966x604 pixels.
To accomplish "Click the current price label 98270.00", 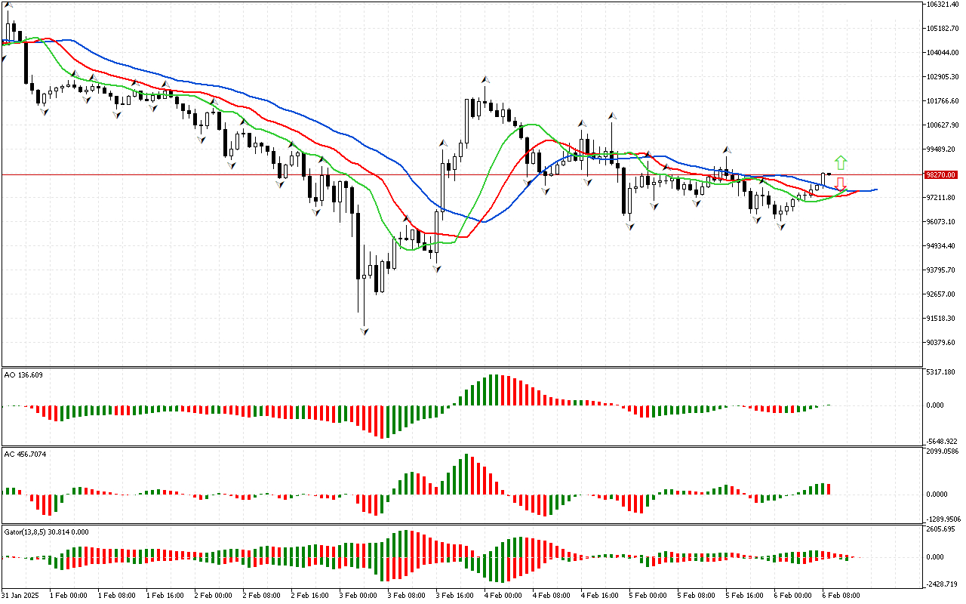I will tap(940, 174).
